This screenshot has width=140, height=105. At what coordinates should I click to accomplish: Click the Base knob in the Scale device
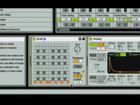[77, 49]
